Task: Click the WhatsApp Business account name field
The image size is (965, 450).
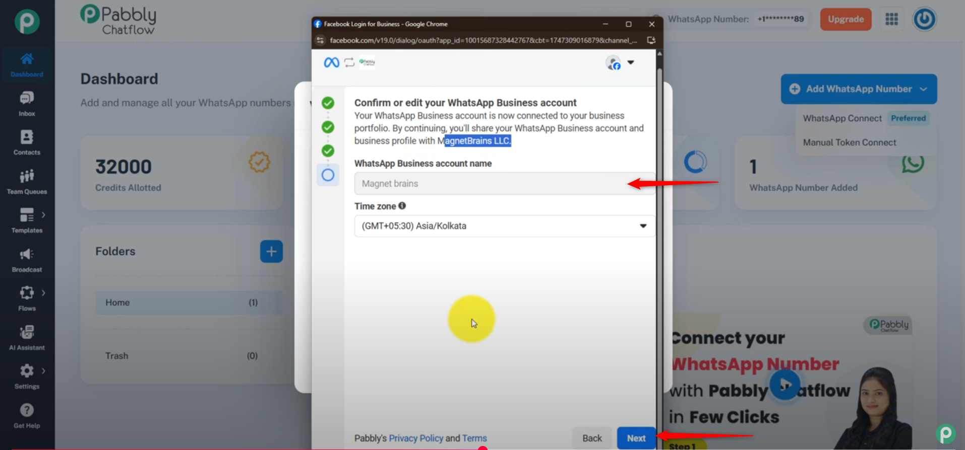Action: point(504,184)
